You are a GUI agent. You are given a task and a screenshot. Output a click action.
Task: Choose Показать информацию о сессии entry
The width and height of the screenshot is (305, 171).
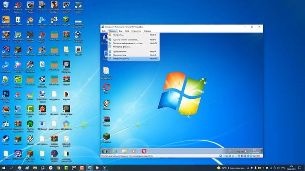point(133,43)
